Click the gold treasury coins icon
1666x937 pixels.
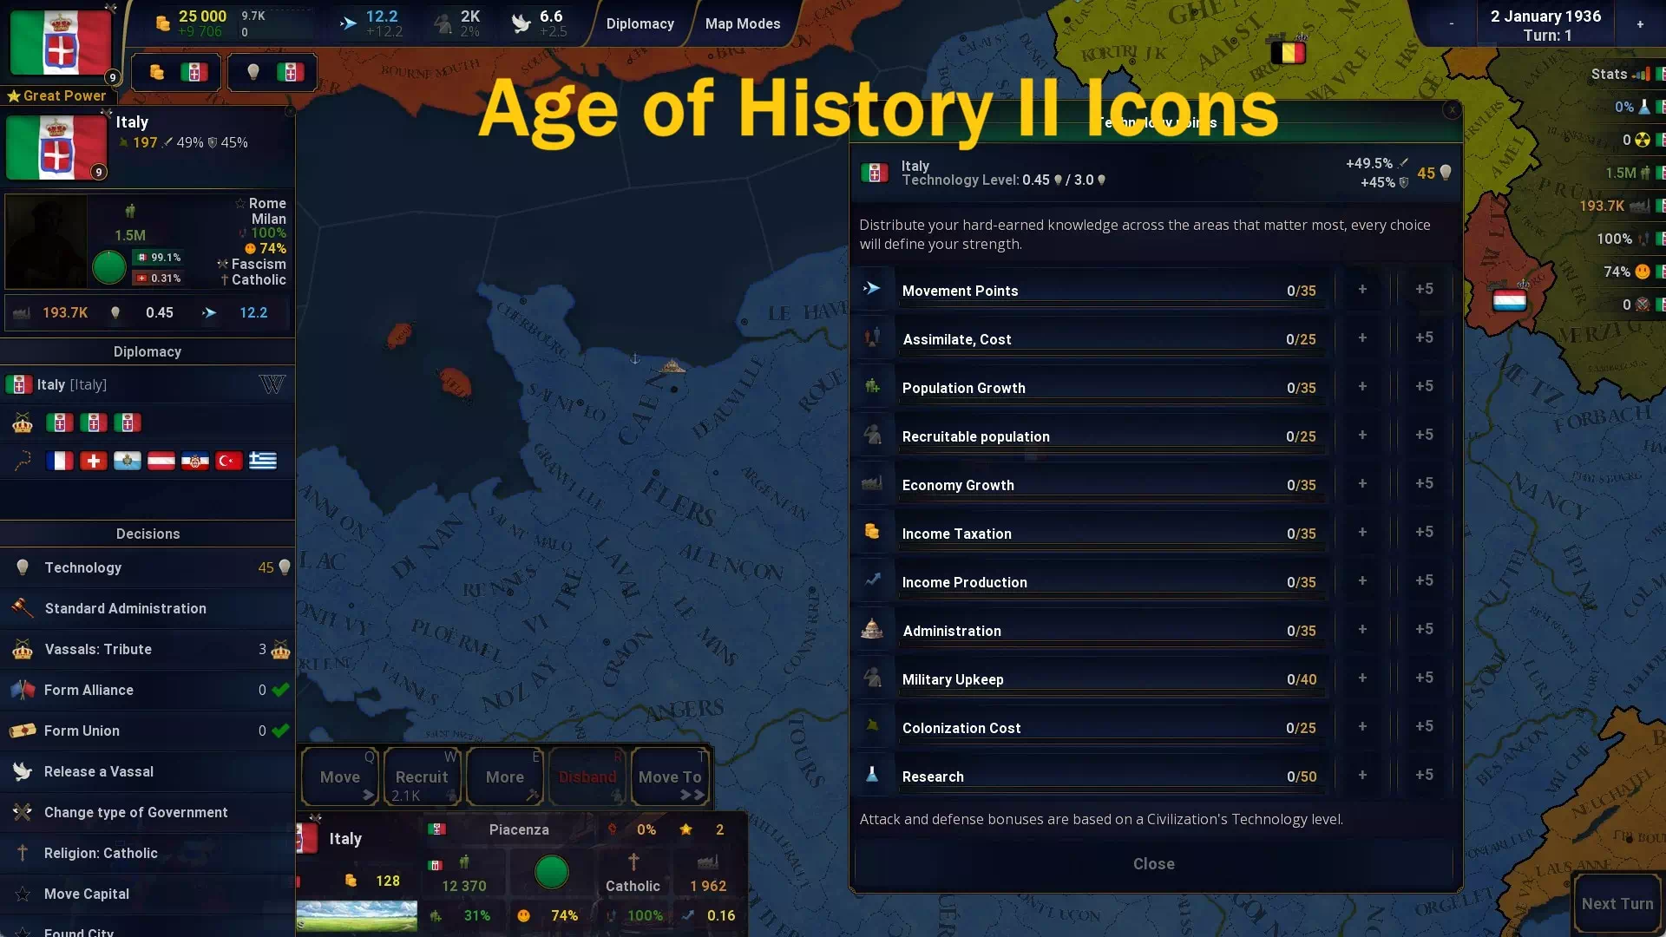pyautogui.click(x=162, y=23)
